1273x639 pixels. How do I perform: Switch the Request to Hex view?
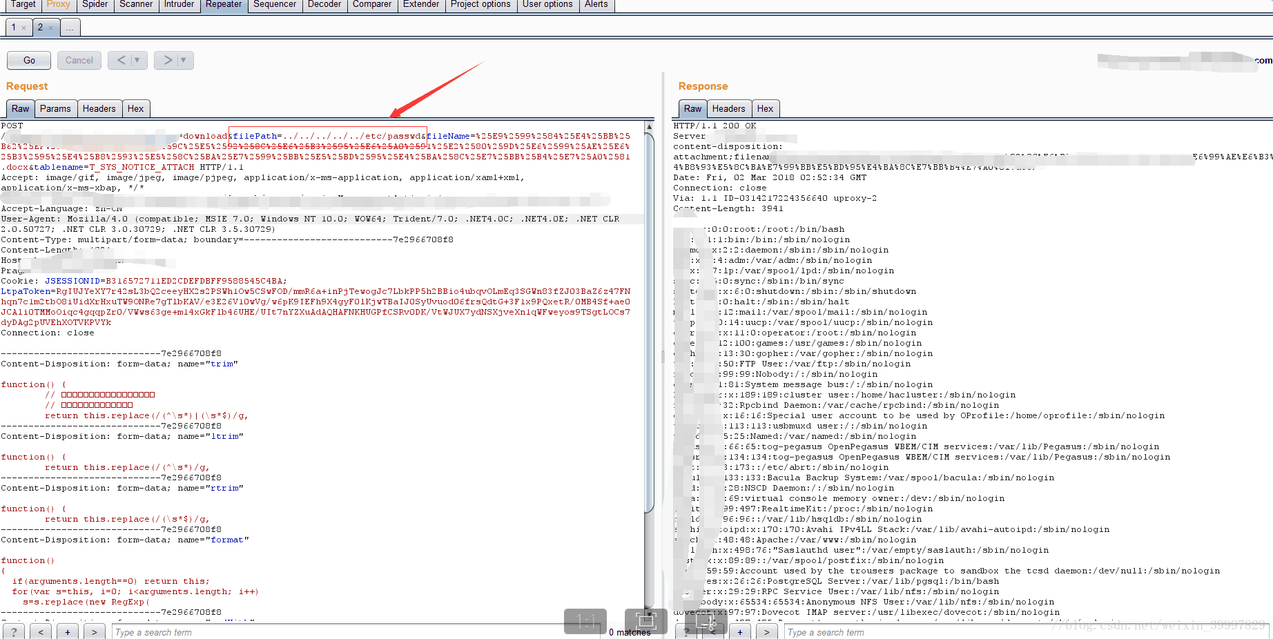click(136, 109)
